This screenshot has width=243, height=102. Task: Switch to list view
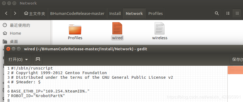[x=228, y=13]
